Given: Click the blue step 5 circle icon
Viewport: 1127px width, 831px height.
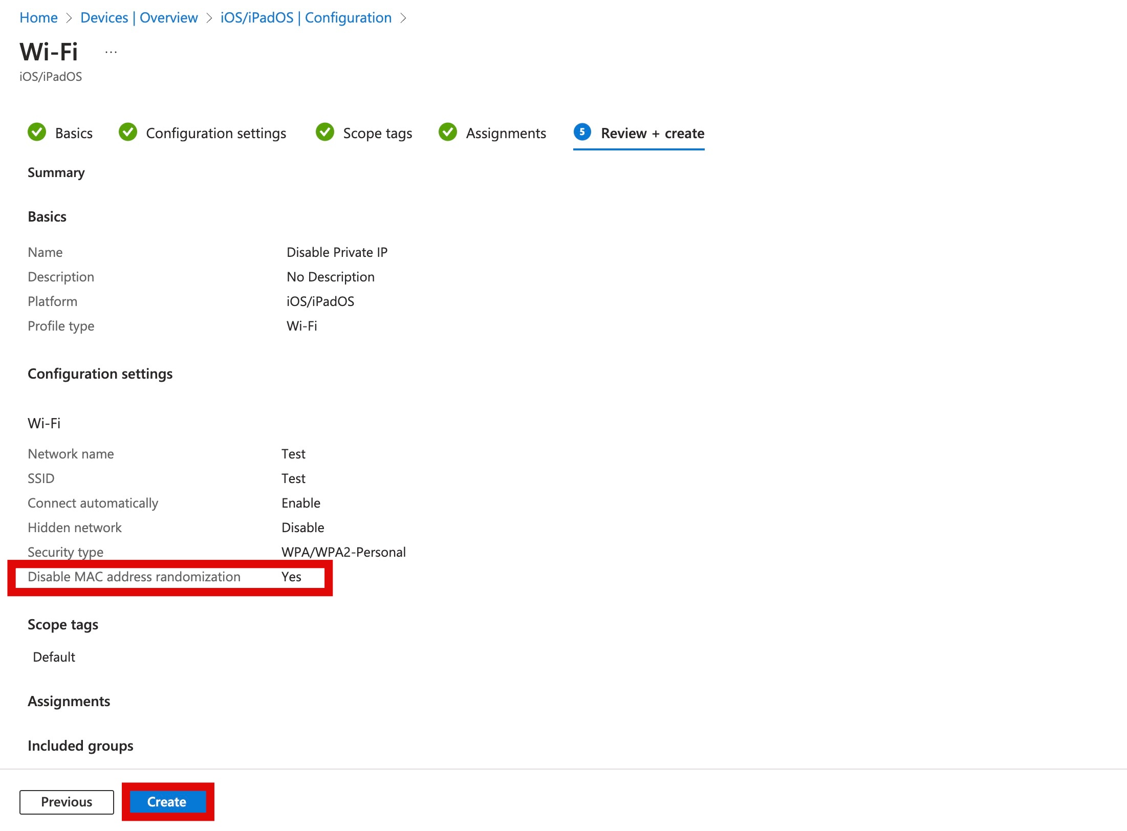Looking at the screenshot, I should (x=582, y=132).
